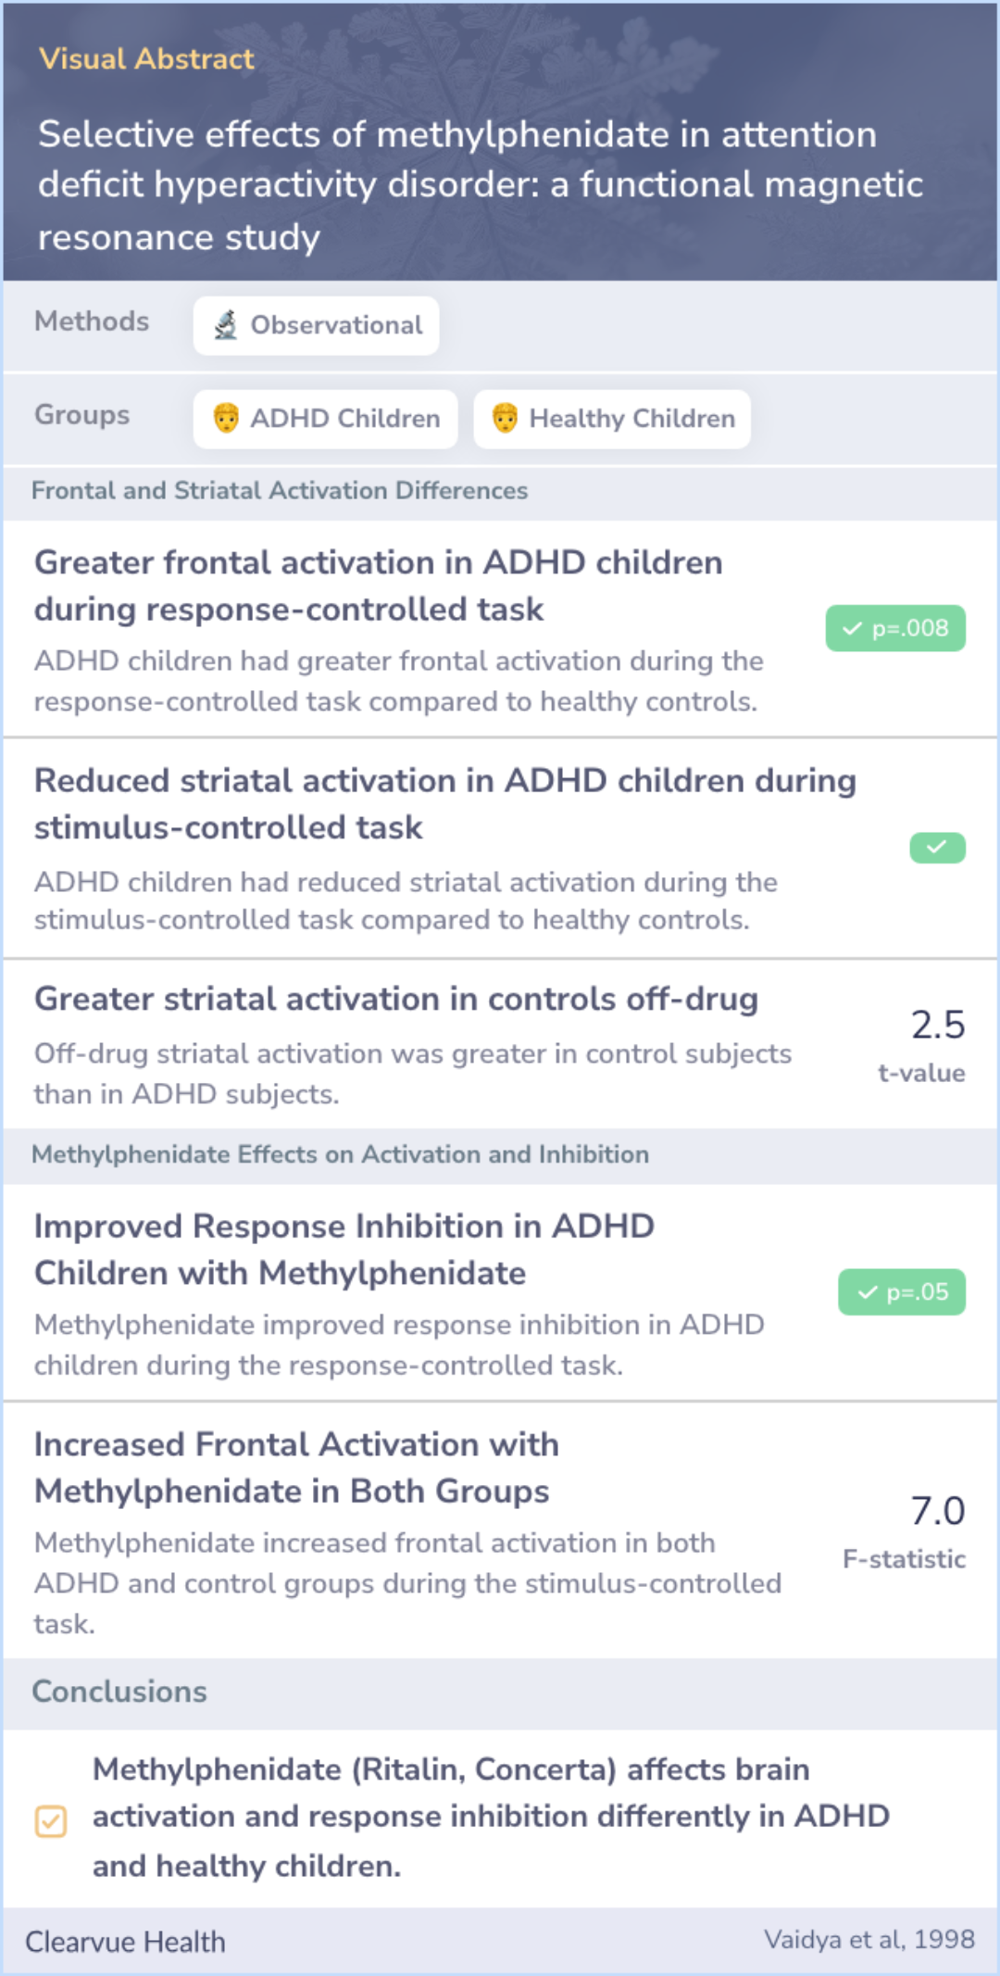This screenshot has width=1000, height=1976.
Task: Select the Healthy Children group tag
Action: point(612,419)
